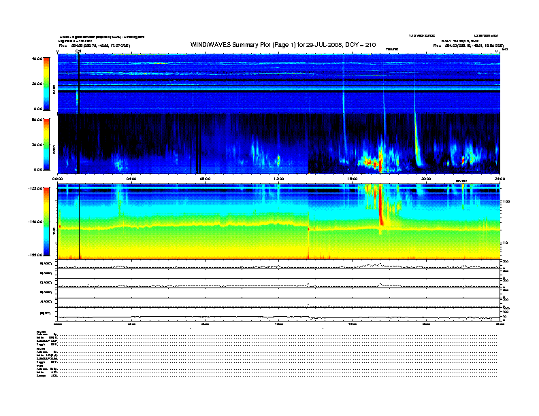Click the 24:00 tick label below RAD1

[x=500, y=179]
